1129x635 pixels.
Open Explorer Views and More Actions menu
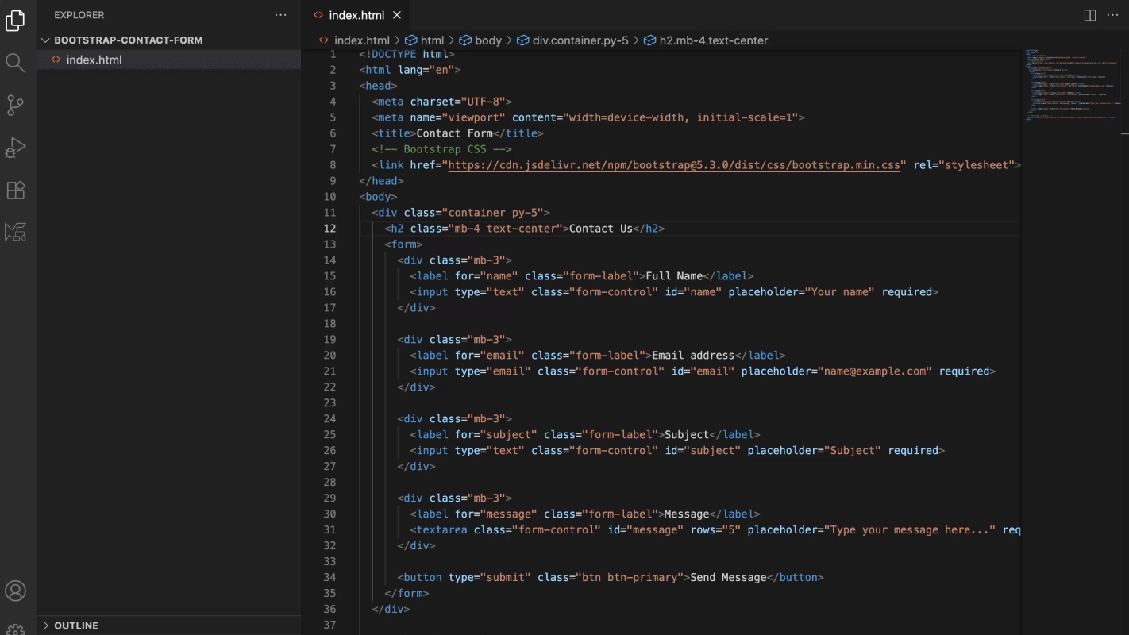[280, 15]
